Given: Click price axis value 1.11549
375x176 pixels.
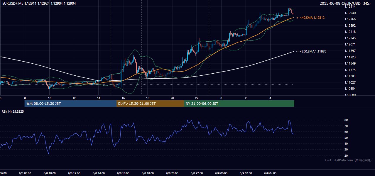Looking at the screenshot, I should tap(350, 63).
